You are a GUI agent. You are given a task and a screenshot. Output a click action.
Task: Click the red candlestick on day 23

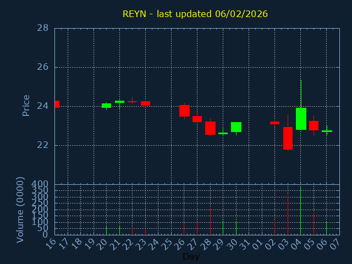tap(145, 103)
